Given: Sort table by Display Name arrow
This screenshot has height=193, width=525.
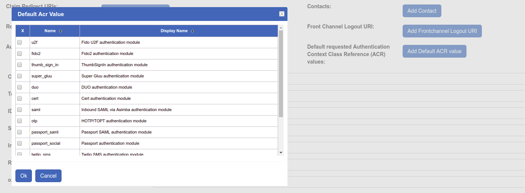Looking at the screenshot, I should click(192, 31).
